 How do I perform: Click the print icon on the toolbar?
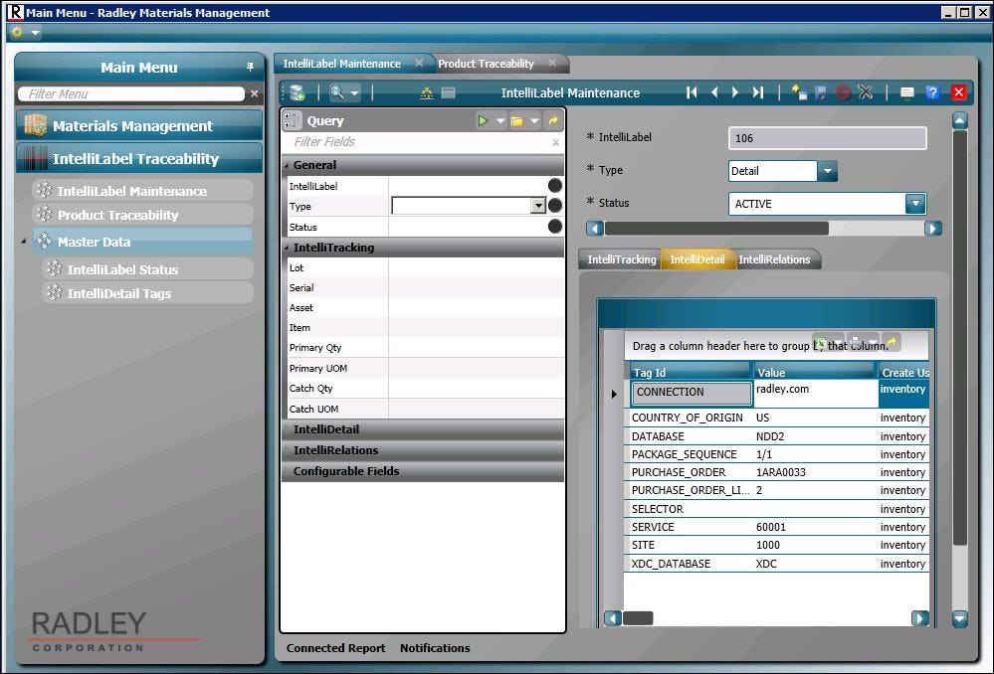coord(906,91)
